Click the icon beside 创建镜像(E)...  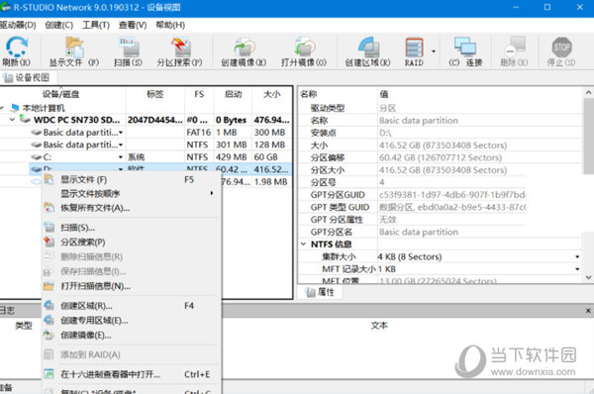tap(49, 336)
